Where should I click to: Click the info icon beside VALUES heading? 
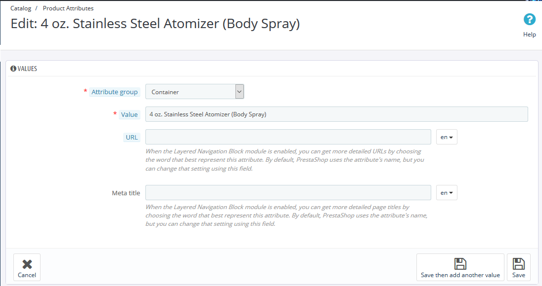click(13, 69)
